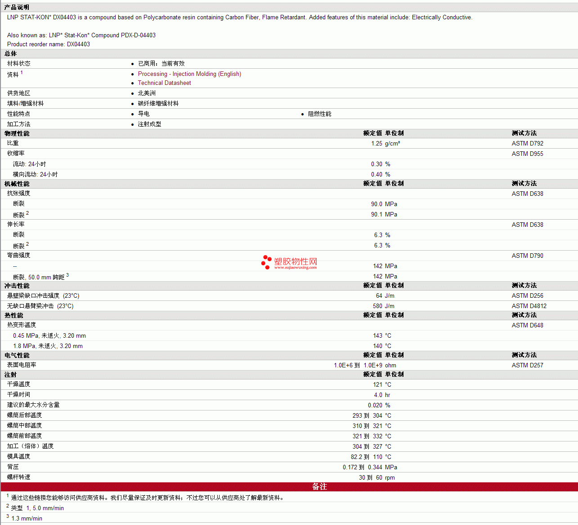578x525 pixels.
Task: Select the ASTM D792 test method text
Action: coord(527,144)
